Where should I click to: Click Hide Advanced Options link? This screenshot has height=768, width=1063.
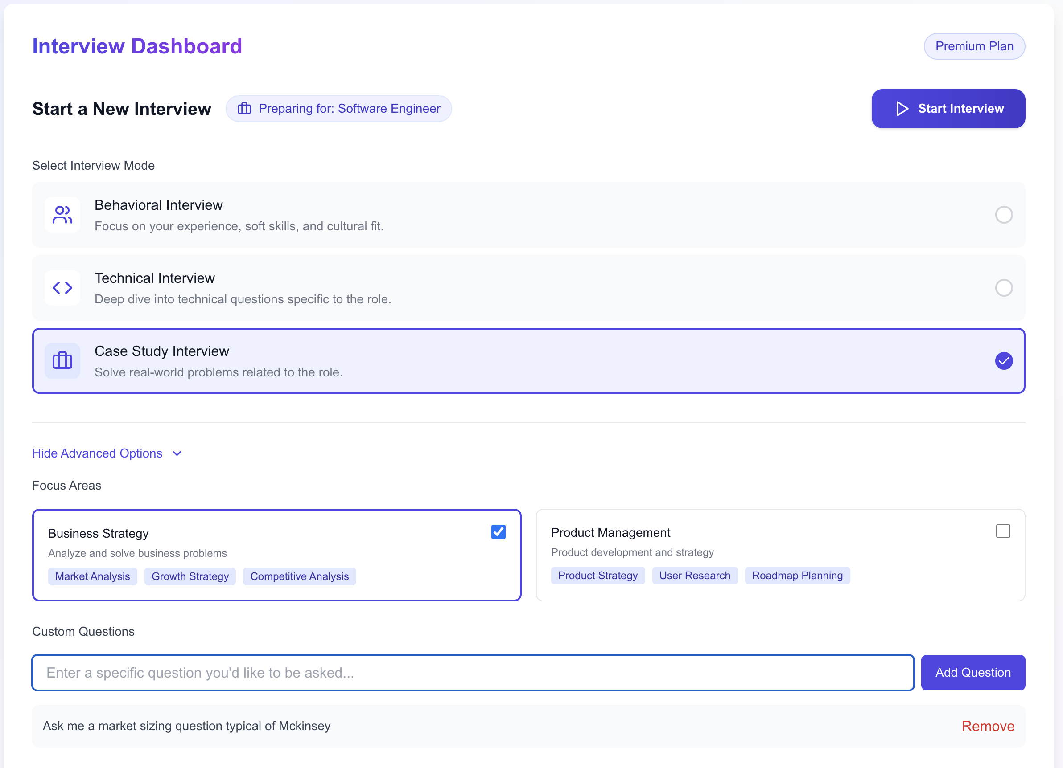[97, 453]
